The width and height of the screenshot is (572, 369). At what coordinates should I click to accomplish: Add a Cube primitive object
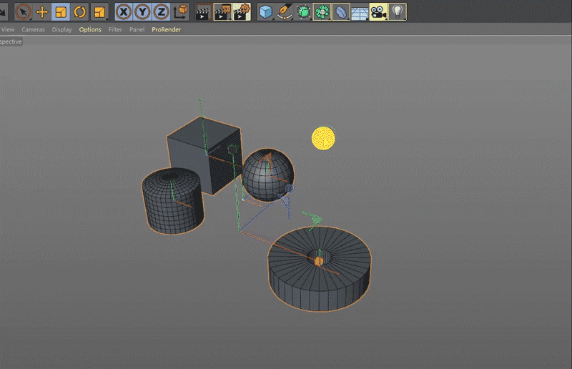coord(266,12)
